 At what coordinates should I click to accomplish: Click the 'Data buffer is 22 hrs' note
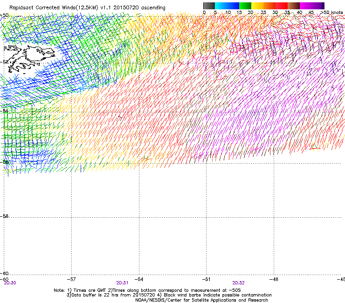[x=169, y=295]
